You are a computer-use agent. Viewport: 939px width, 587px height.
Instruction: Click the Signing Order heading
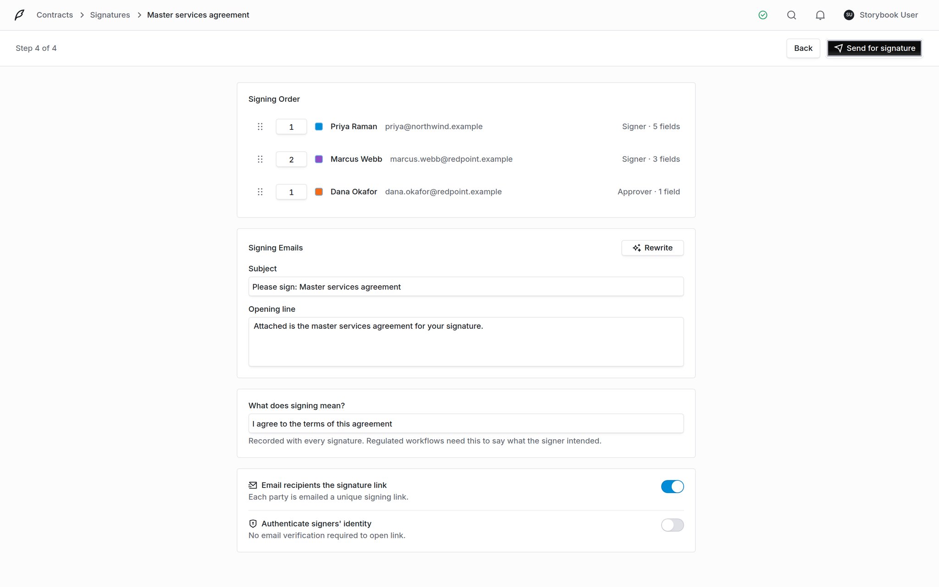274,99
